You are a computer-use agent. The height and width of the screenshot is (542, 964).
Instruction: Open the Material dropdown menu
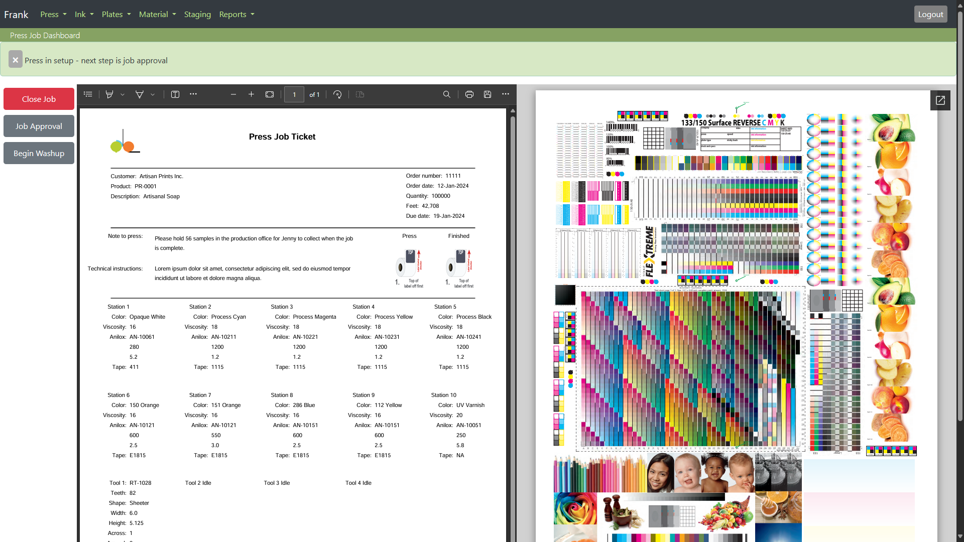tap(157, 14)
